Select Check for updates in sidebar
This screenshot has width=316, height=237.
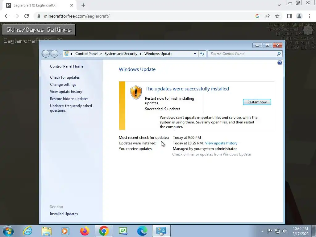65,77
